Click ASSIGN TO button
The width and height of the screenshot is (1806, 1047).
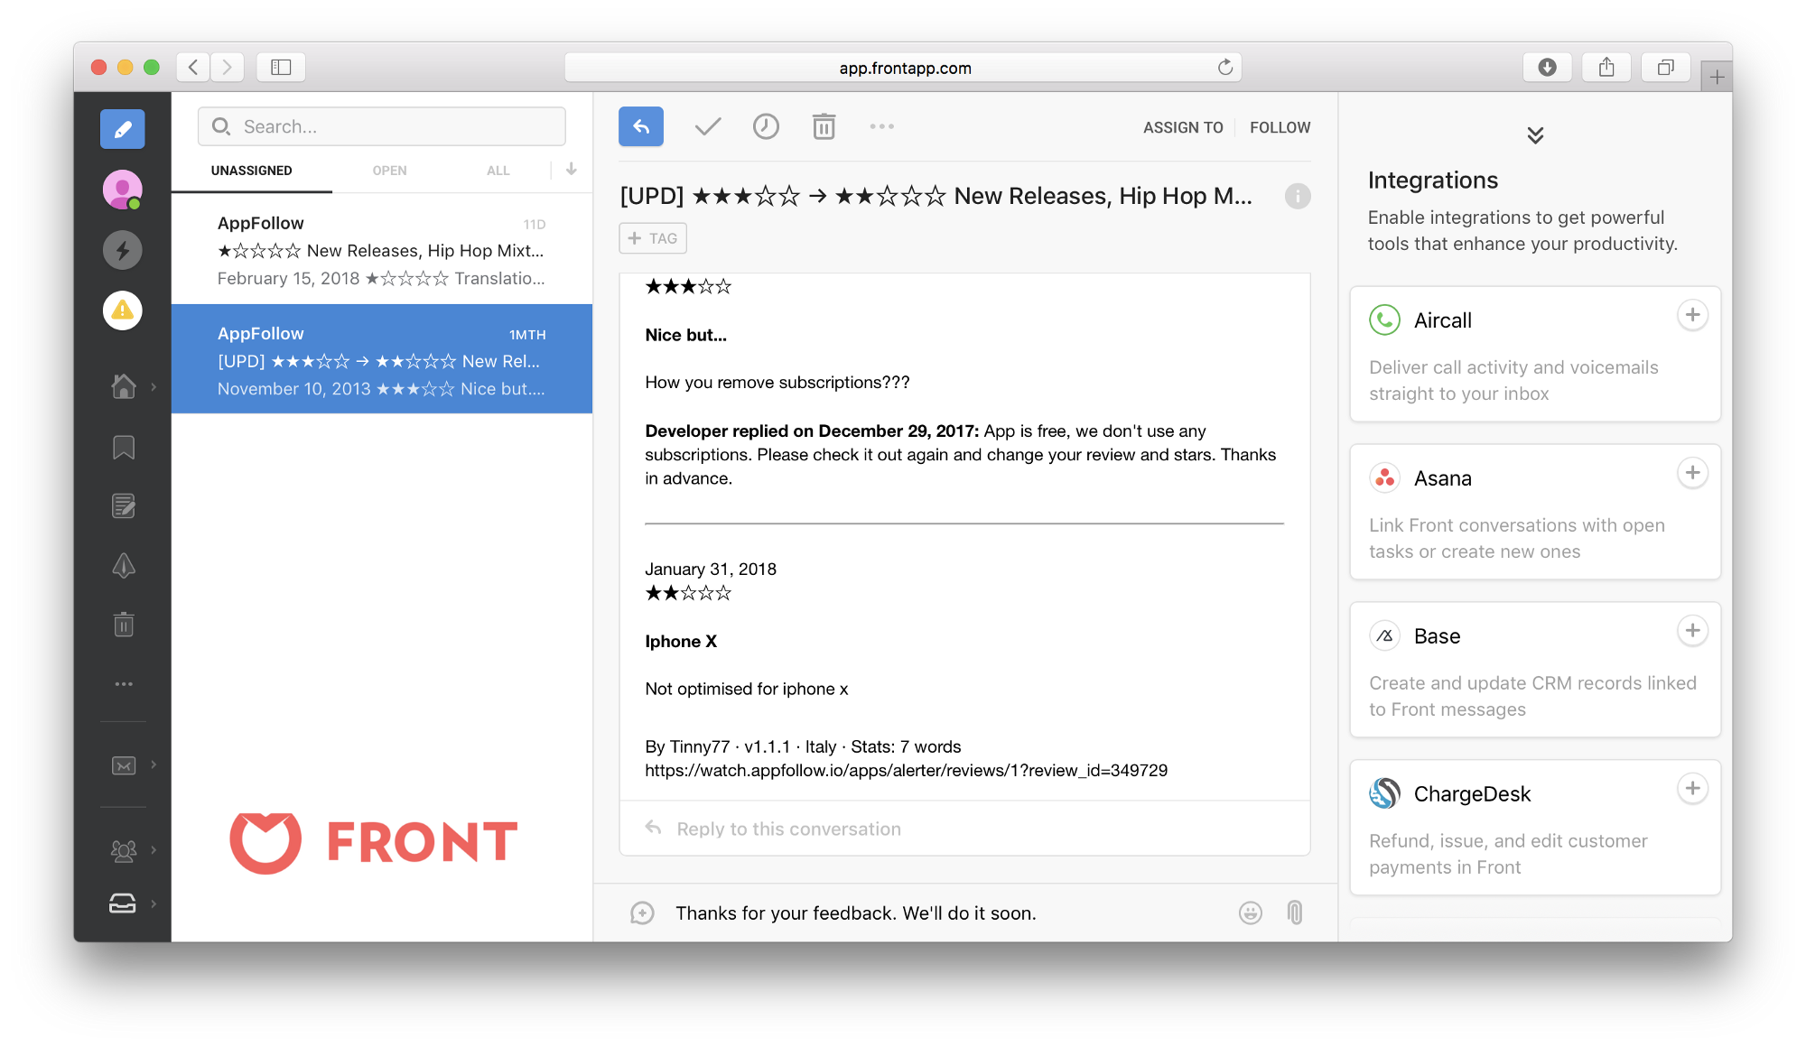pyautogui.click(x=1183, y=127)
